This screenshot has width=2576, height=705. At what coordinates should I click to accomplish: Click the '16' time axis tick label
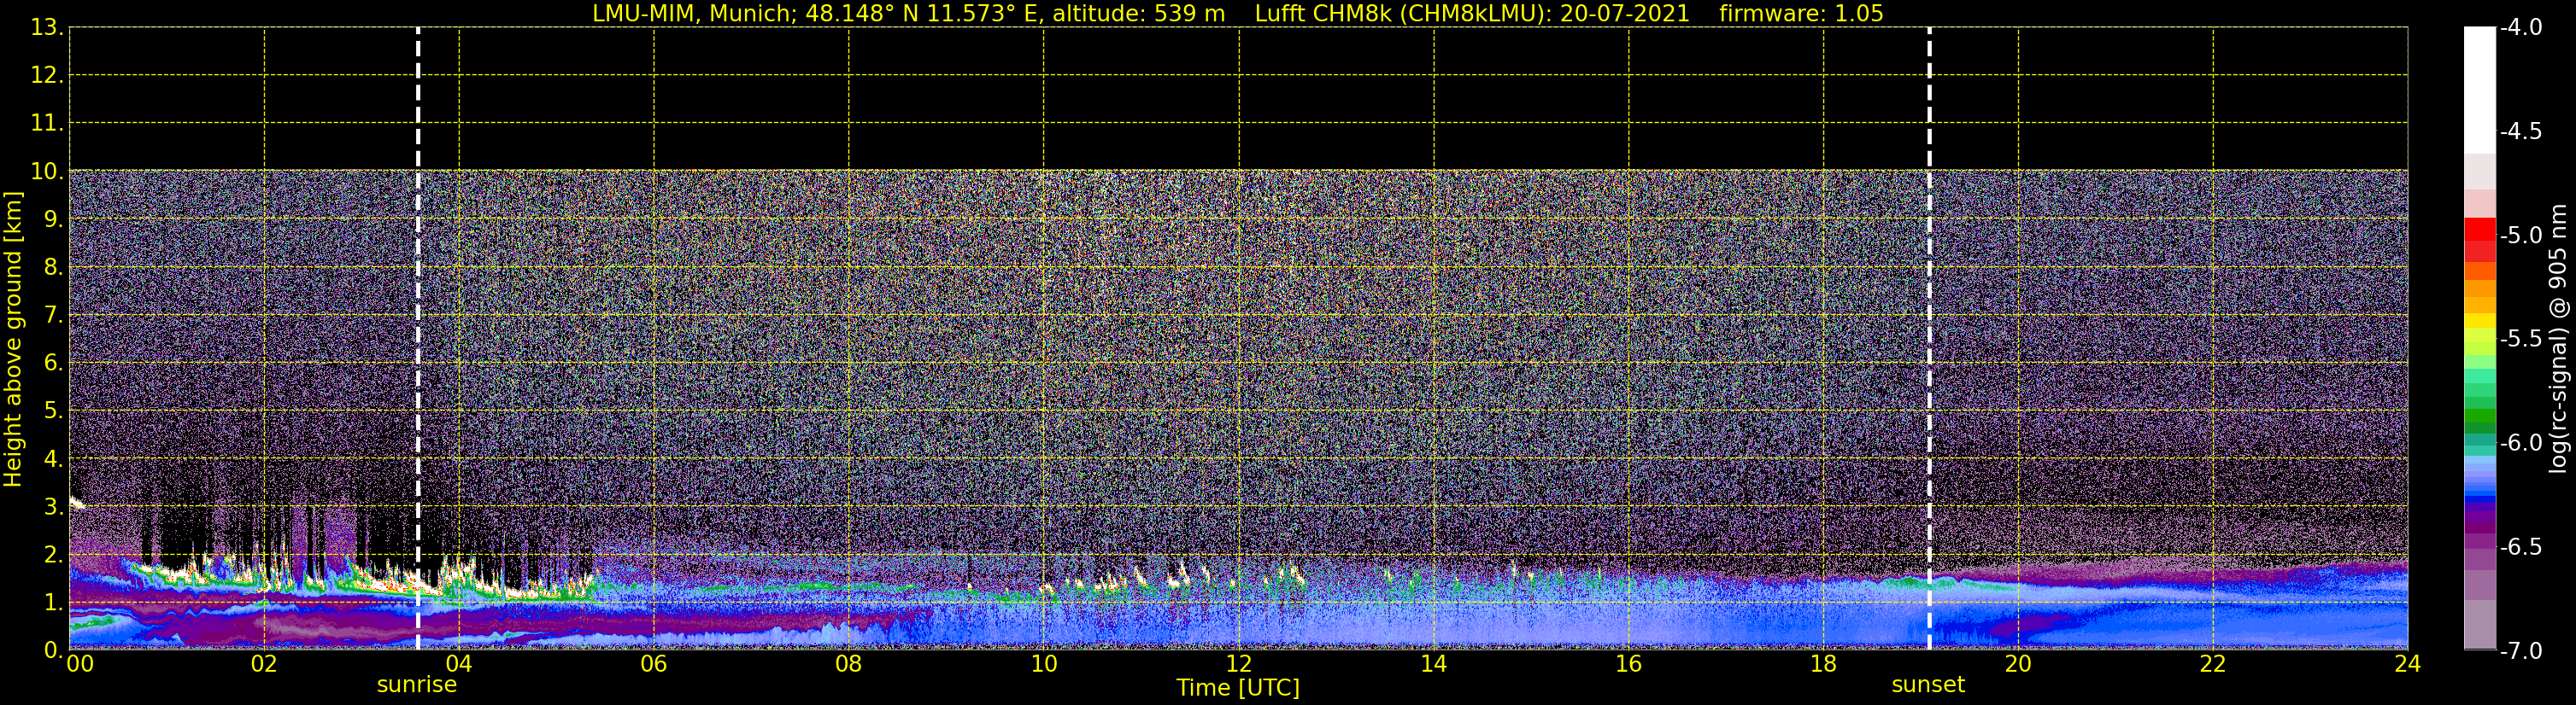pos(1629,664)
